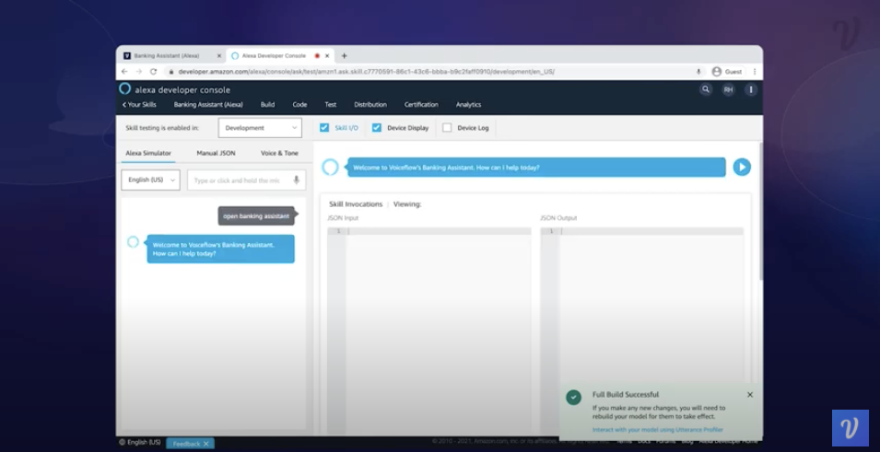Viewport: 880px width, 452px height.
Task: Open the Guest profile menu
Action: [727, 72]
